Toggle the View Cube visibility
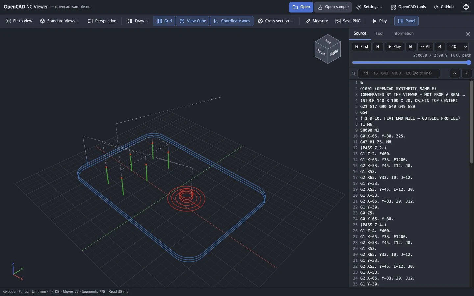 coord(193,21)
